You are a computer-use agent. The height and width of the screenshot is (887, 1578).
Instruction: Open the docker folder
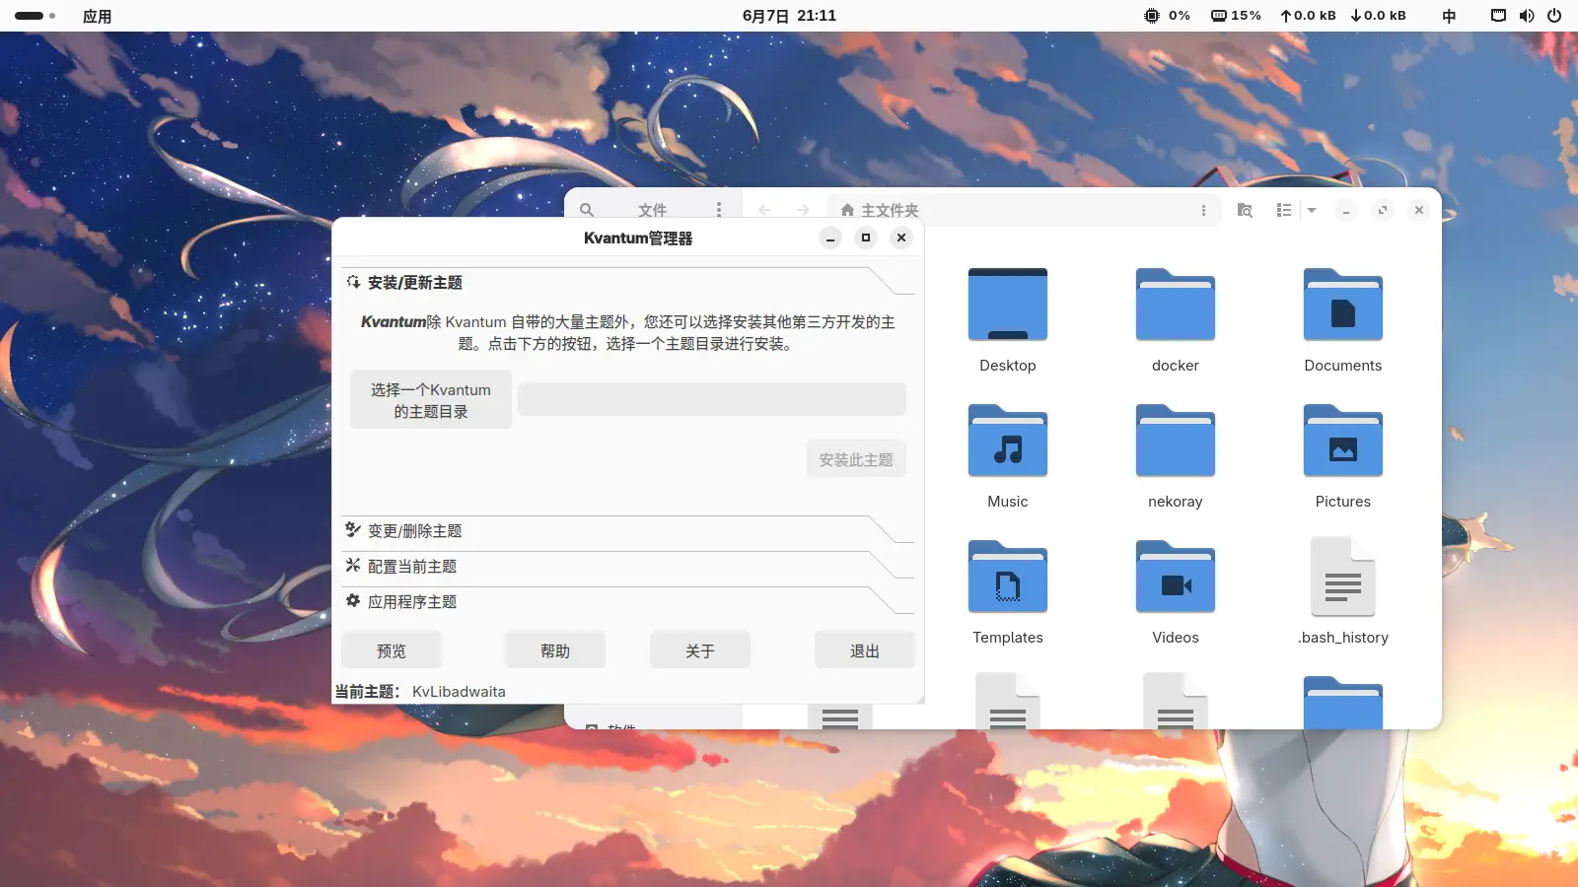1175,305
